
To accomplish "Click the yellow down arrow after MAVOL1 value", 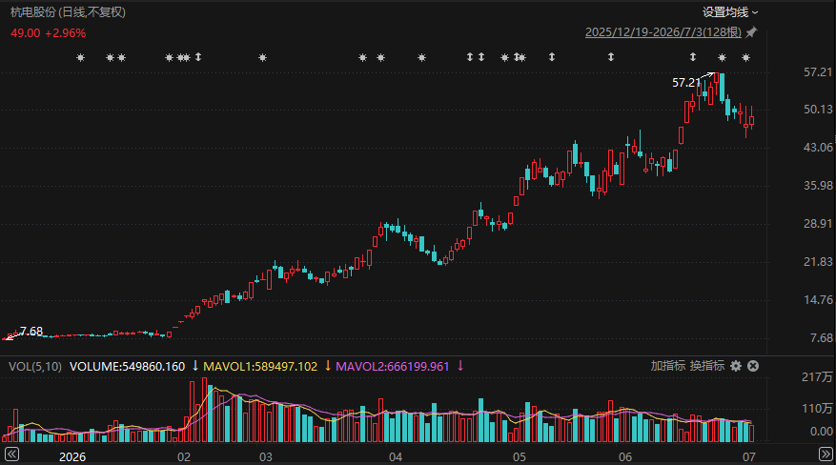I will pyautogui.click(x=328, y=366).
